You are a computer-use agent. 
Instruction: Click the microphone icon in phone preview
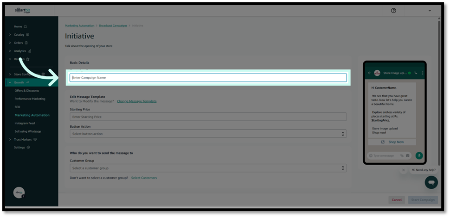(x=419, y=155)
